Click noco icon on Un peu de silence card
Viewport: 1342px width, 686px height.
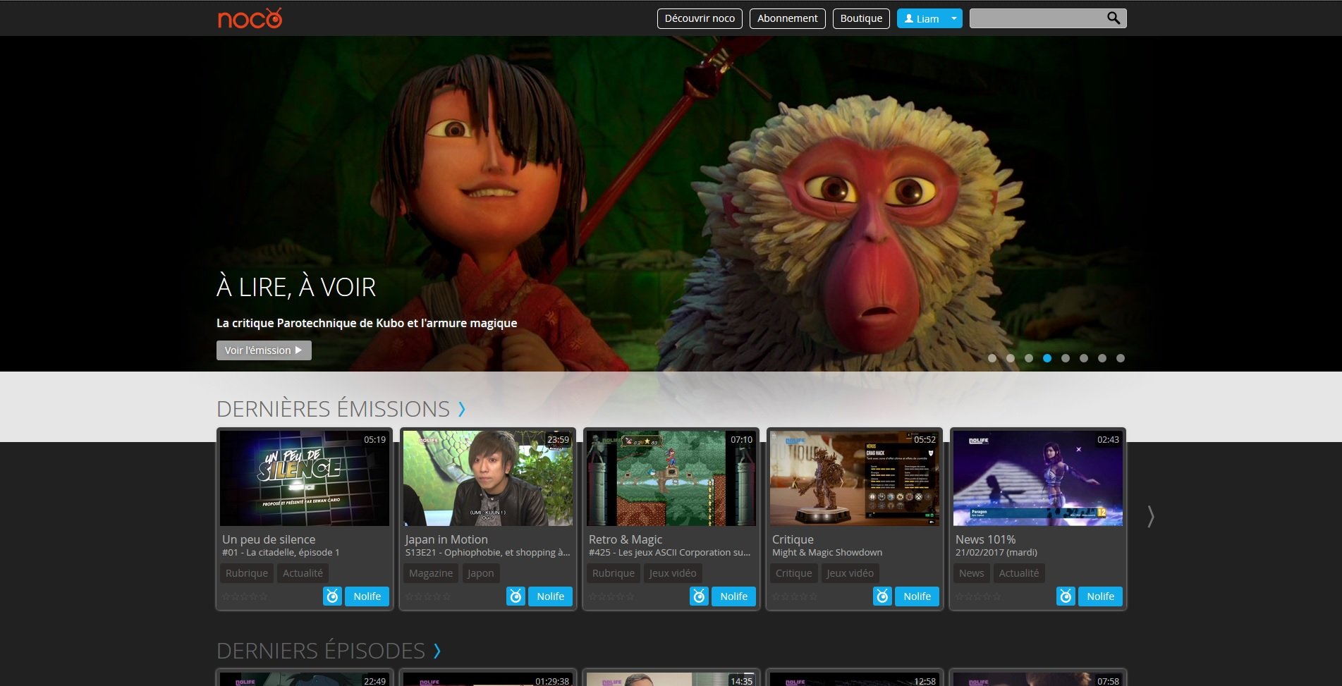[332, 596]
